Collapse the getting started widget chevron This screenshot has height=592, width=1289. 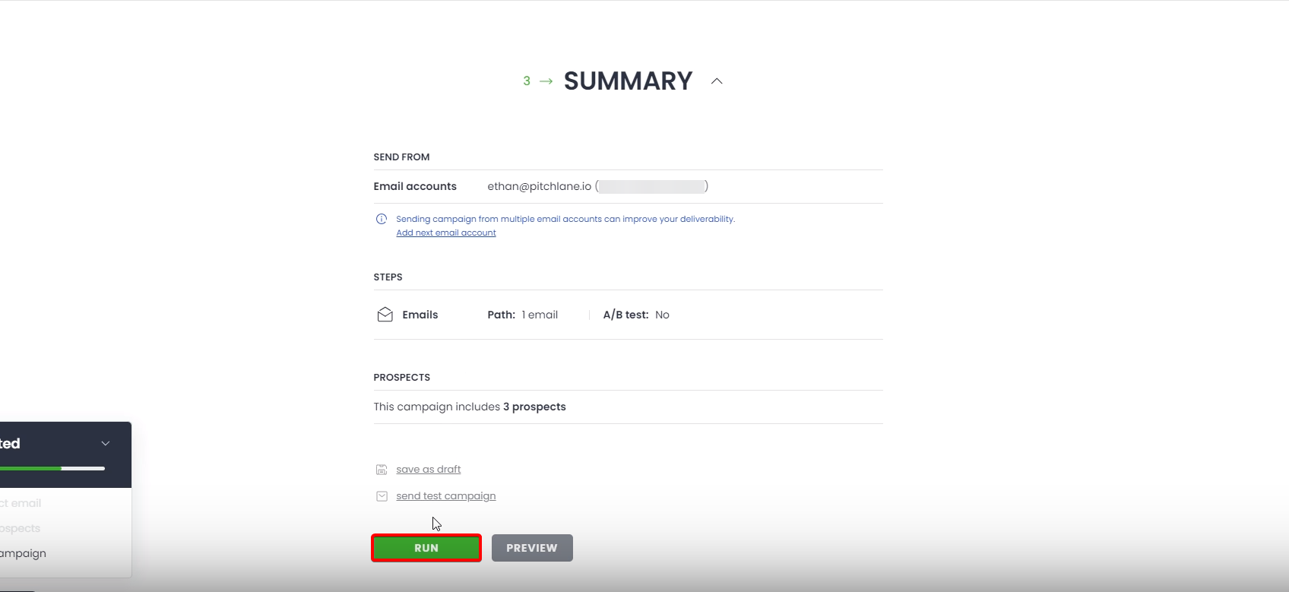[x=106, y=443]
